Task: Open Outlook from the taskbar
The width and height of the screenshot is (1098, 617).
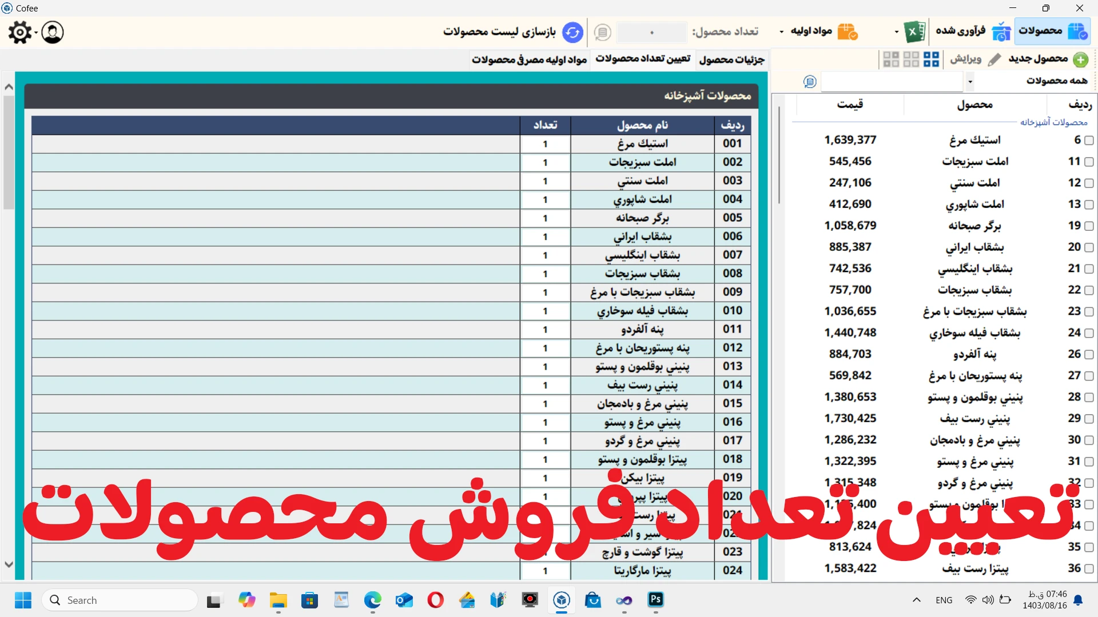Action: point(404,600)
